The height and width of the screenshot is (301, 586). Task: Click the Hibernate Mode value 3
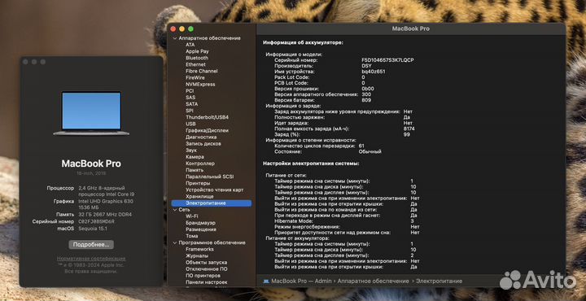pyautogui.click(x=412, y=221)
